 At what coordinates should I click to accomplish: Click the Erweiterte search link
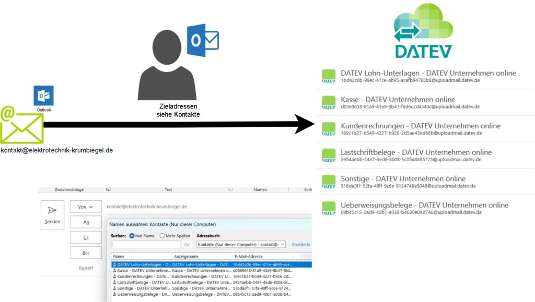(301, 244)
